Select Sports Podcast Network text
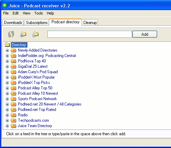171x148 pixels. (x=38, y=99)
